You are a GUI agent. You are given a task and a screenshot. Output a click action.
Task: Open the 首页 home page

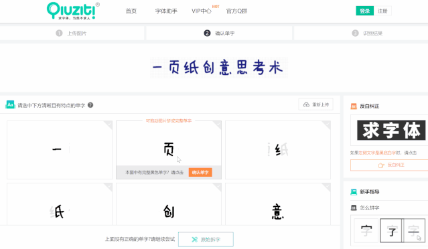click(131, 11)
